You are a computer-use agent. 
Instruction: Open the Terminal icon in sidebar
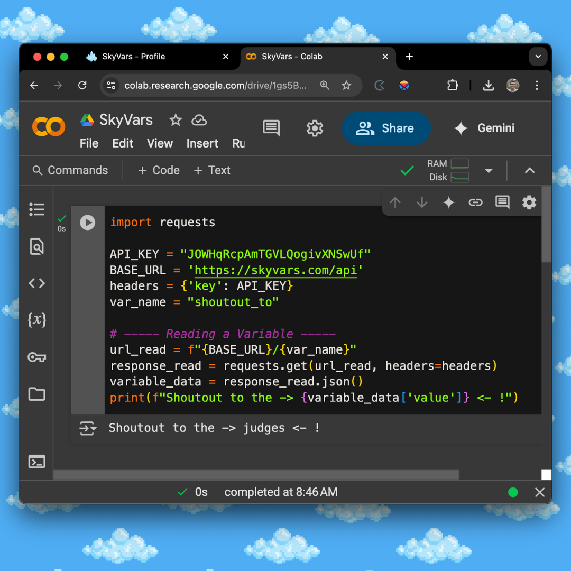(37, 462)
